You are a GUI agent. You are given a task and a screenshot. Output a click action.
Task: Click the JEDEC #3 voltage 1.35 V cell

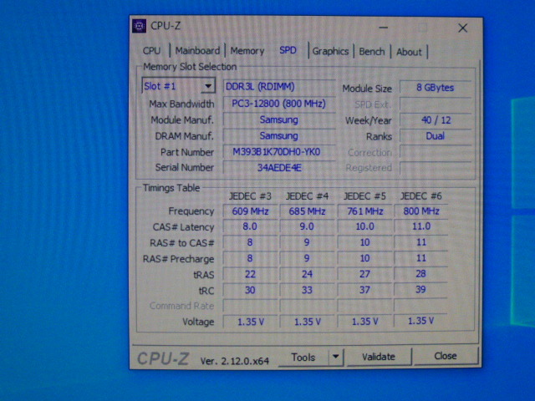tap(250, 322)
